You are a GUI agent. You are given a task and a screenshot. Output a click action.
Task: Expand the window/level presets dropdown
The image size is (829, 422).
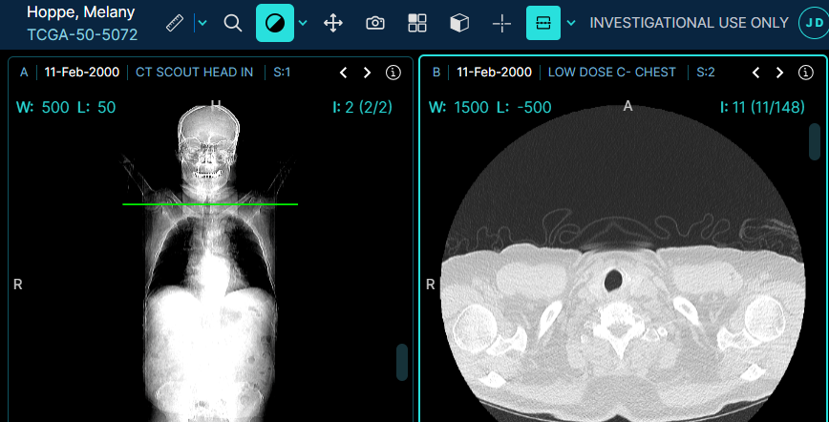303,23
